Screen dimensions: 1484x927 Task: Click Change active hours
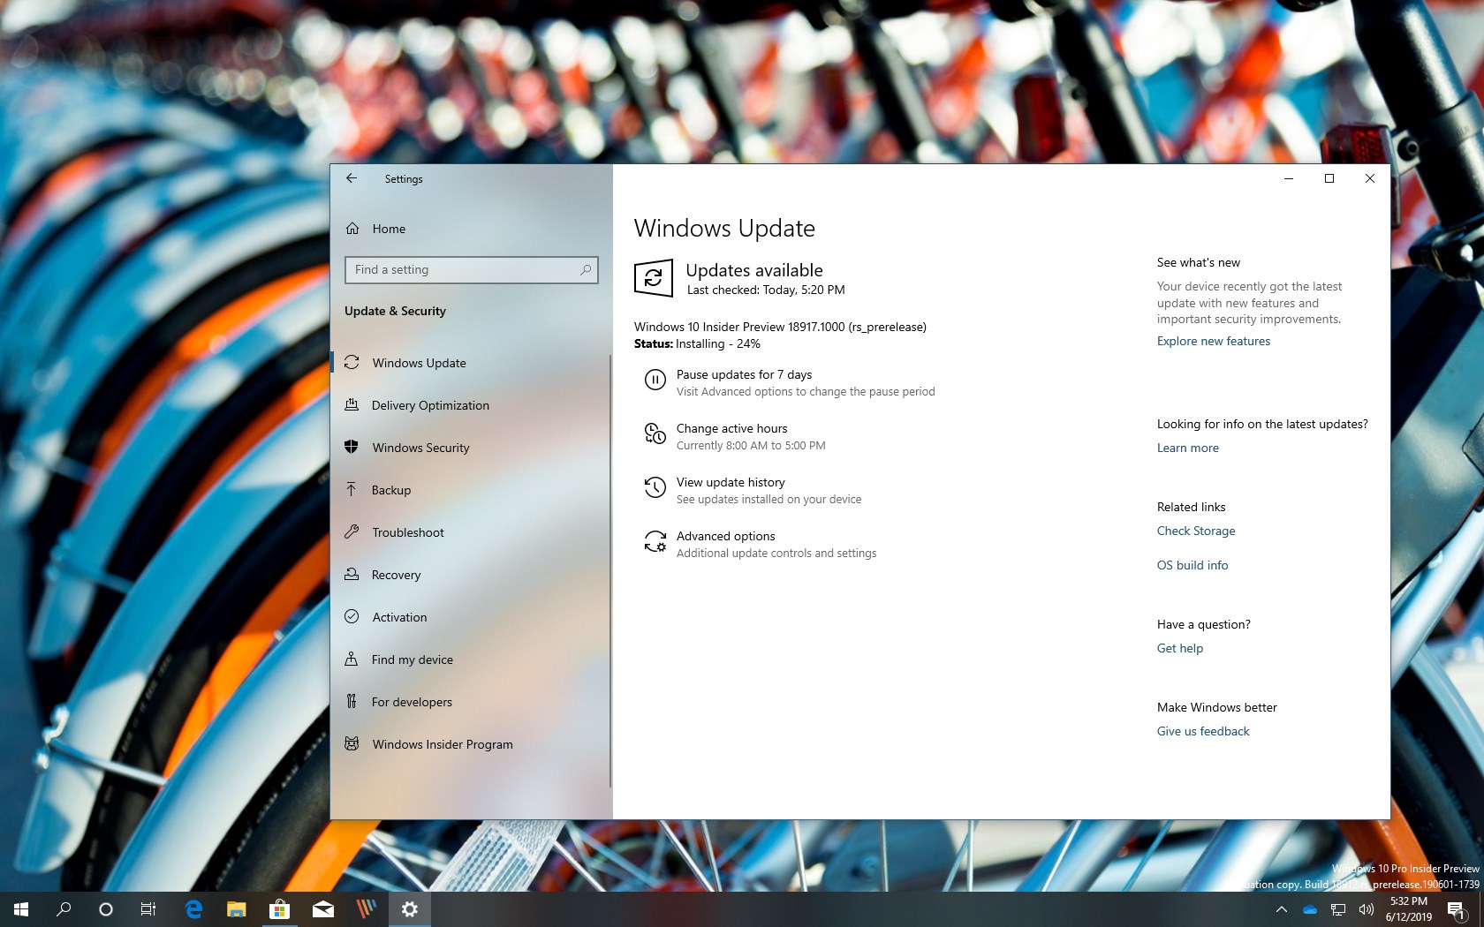tap(731, 428)
